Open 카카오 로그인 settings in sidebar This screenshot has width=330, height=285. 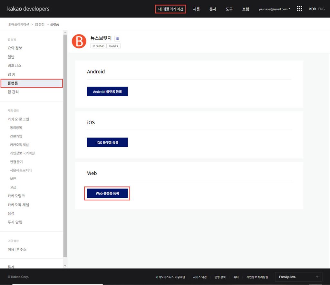pos(18,119)
